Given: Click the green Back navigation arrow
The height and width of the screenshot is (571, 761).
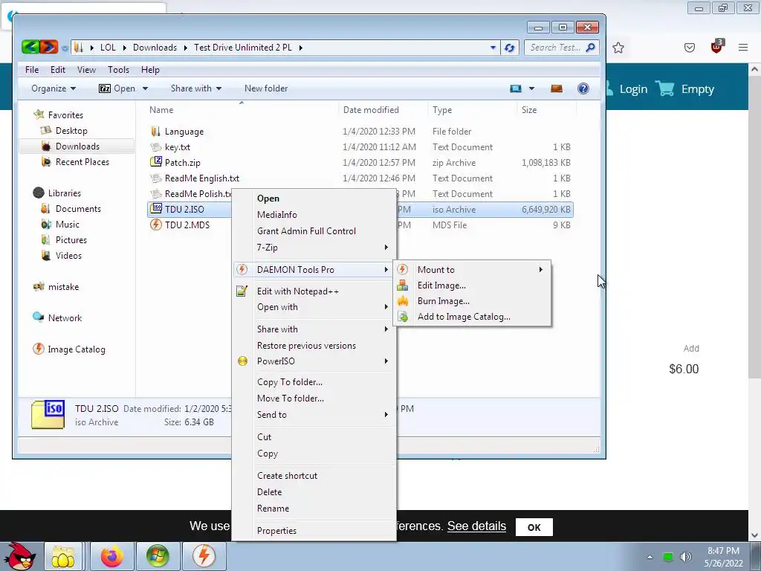Looking at the screenshot, I should 30,47.
